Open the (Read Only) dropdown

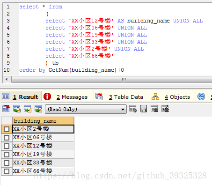click(x=86, y=109)
